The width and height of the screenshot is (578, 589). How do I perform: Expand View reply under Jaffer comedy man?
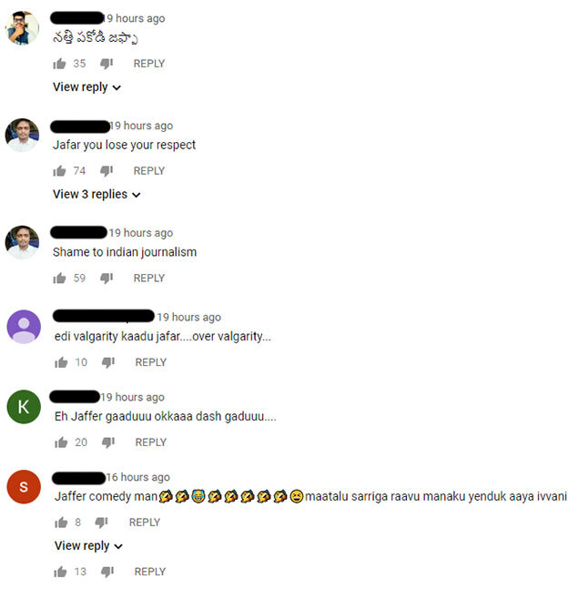[88, 546]
